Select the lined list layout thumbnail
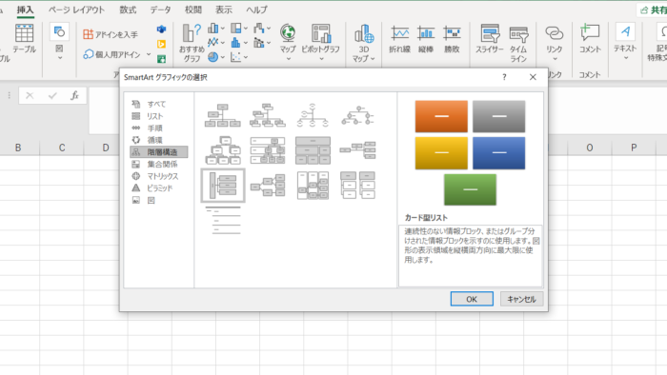Image resolution: width=667 pixels, height=375 pixels. click(222, 221)
